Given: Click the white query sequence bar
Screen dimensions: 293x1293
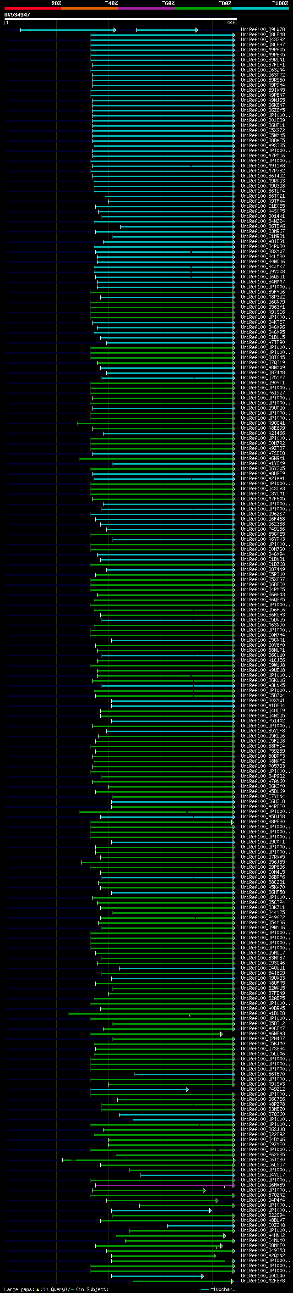Looking at the screenshot, I should pyautogui.click(x=121, y=19).
